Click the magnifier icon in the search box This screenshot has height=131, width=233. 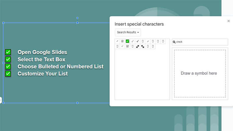(174, 42)
